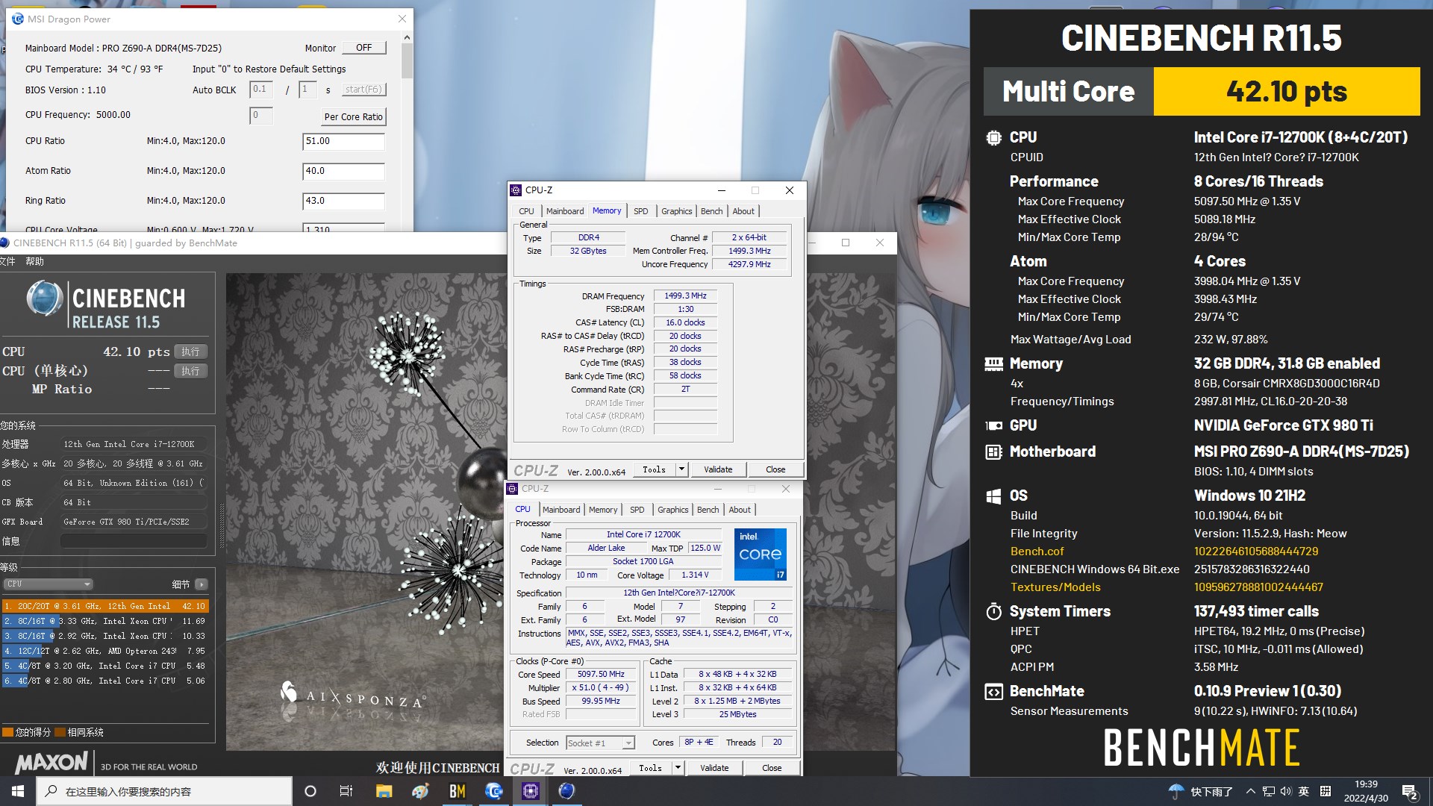
Task: Click the disabled start(F6) button
Action: 363,90
